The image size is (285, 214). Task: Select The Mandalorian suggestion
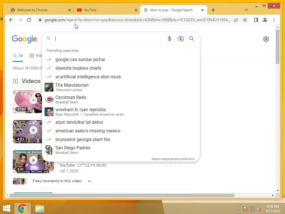click(x=121, y=87)
